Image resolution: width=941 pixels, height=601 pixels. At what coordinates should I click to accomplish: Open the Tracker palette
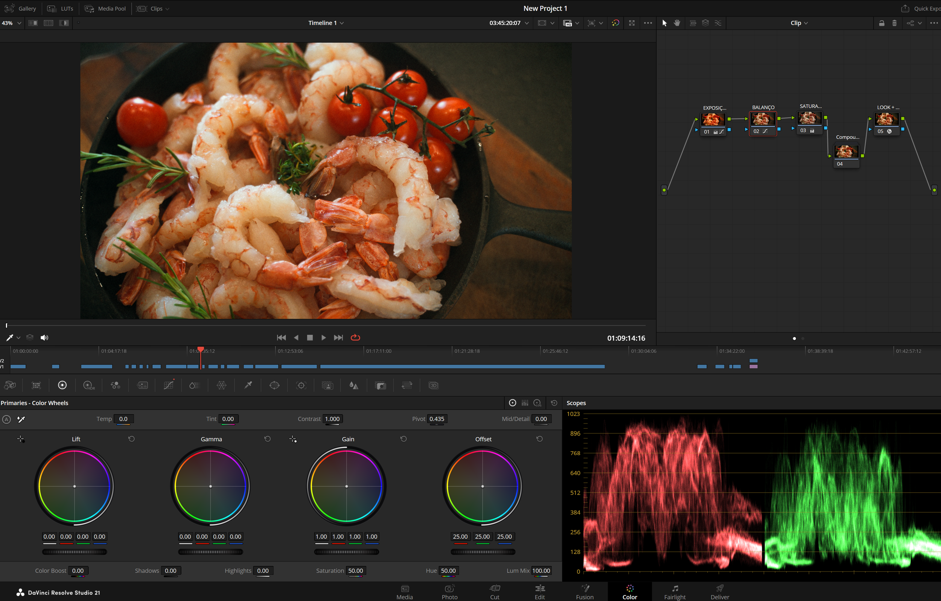click(x=301, y=385)
